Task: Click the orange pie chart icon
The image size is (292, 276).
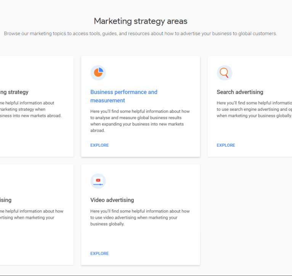Action: [98, 73]
